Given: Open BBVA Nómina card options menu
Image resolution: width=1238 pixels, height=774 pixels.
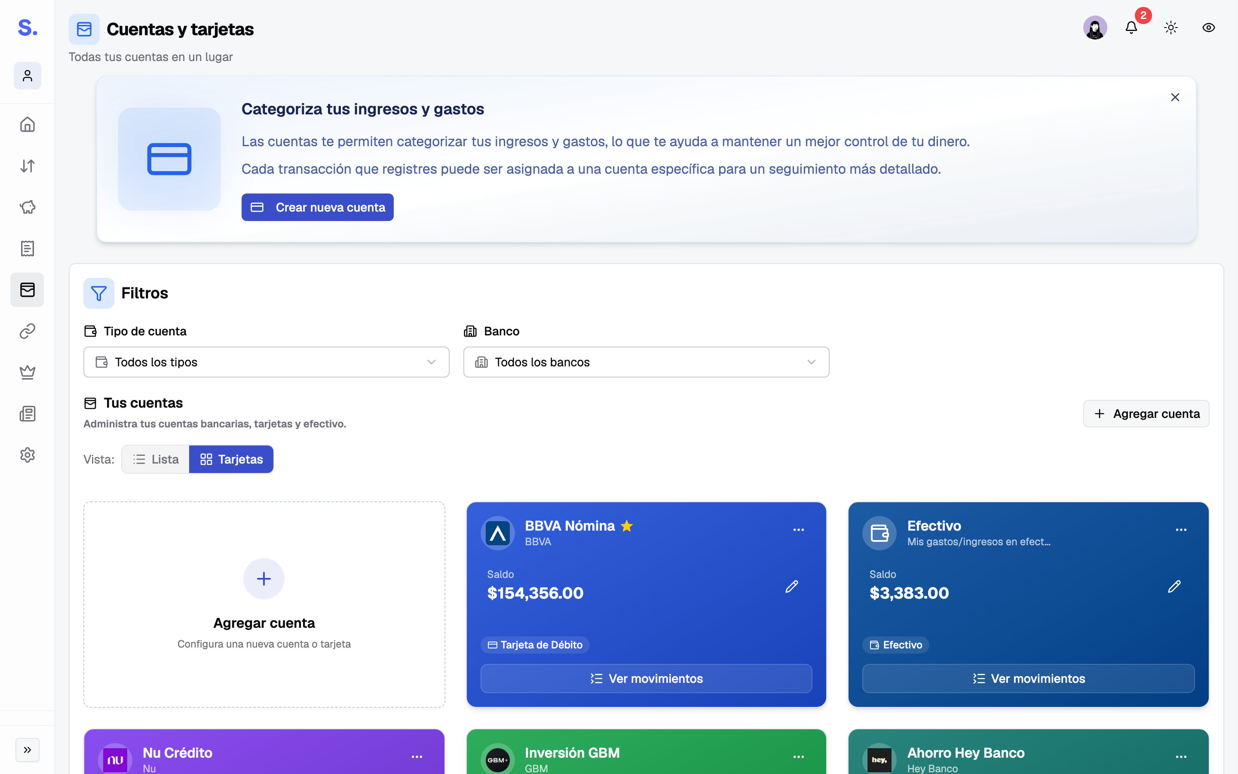Looking at the screenshot, I should point(799,530).
